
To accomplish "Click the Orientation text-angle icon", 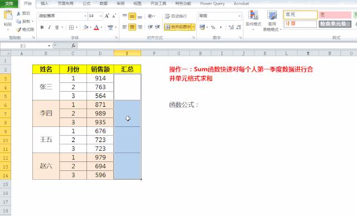I will point(150,16).
